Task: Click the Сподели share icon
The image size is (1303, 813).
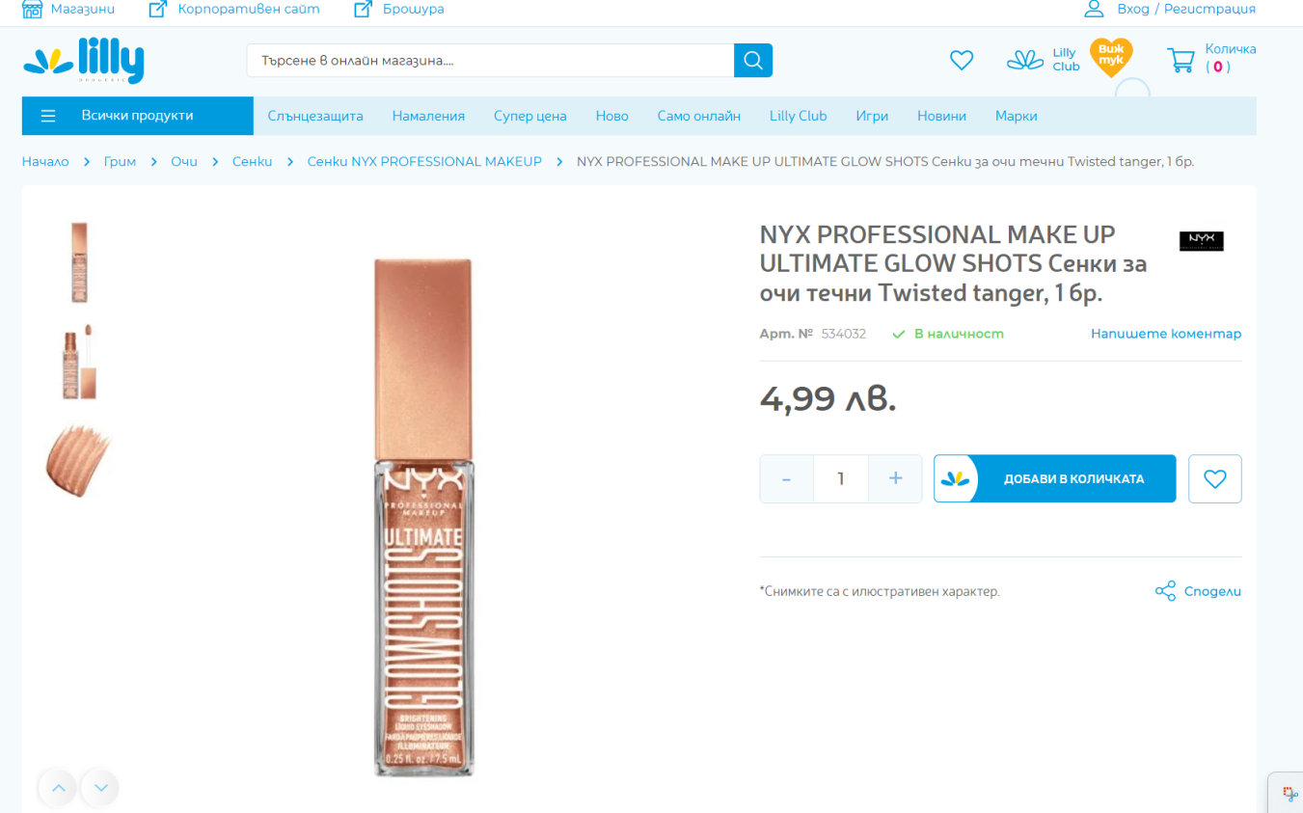Action: (x=1165, y=591)
